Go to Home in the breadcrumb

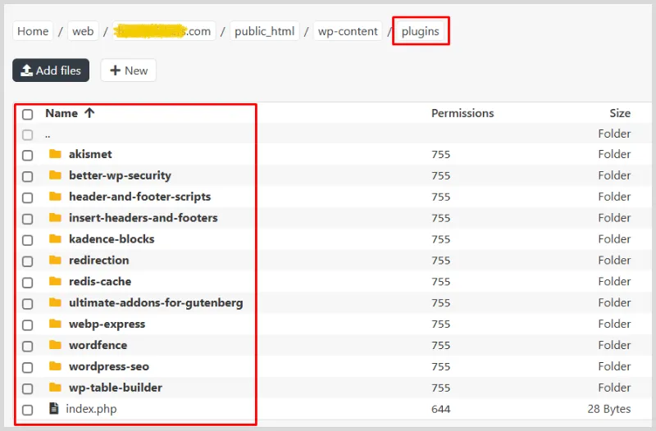pyautogui.click(x=33, y=31)
